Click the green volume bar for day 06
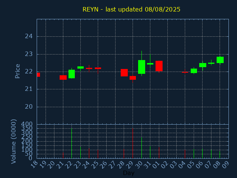The height and width of the screenshot is (178, 237). [x=203, y=154]
